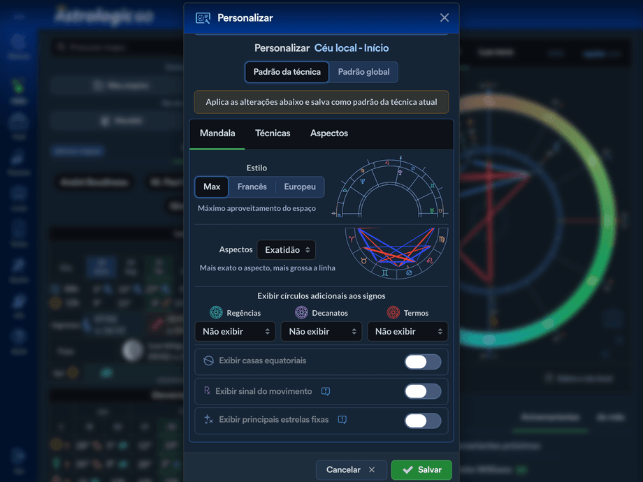Viewport: 643px width, 482px height.
Task: Open the Regências display dropdown
Action: [x=235, y=332]
